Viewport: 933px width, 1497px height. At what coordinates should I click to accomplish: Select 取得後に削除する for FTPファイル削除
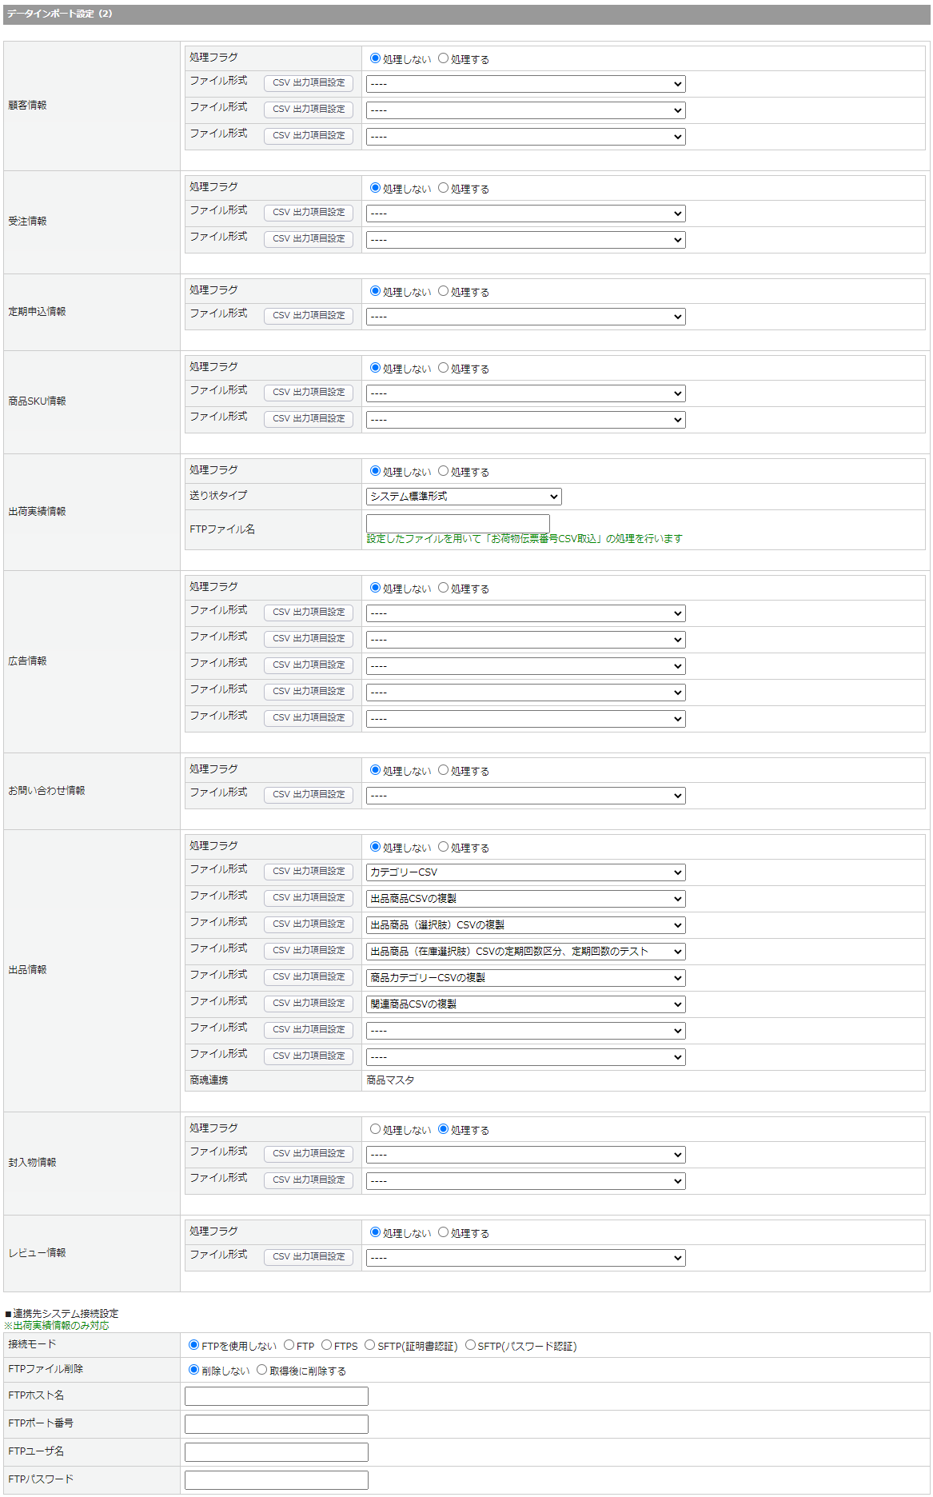pos(261,1370)
